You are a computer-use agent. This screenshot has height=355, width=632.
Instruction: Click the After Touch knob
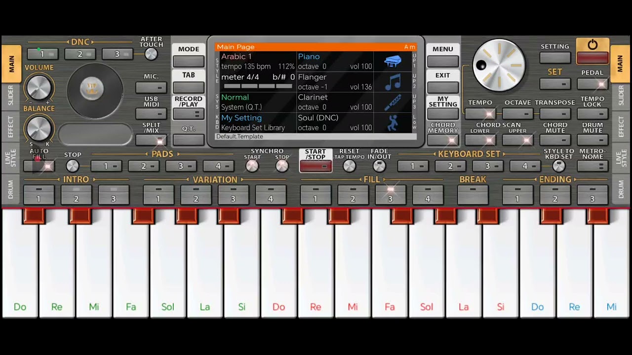(x=151, y=54)
